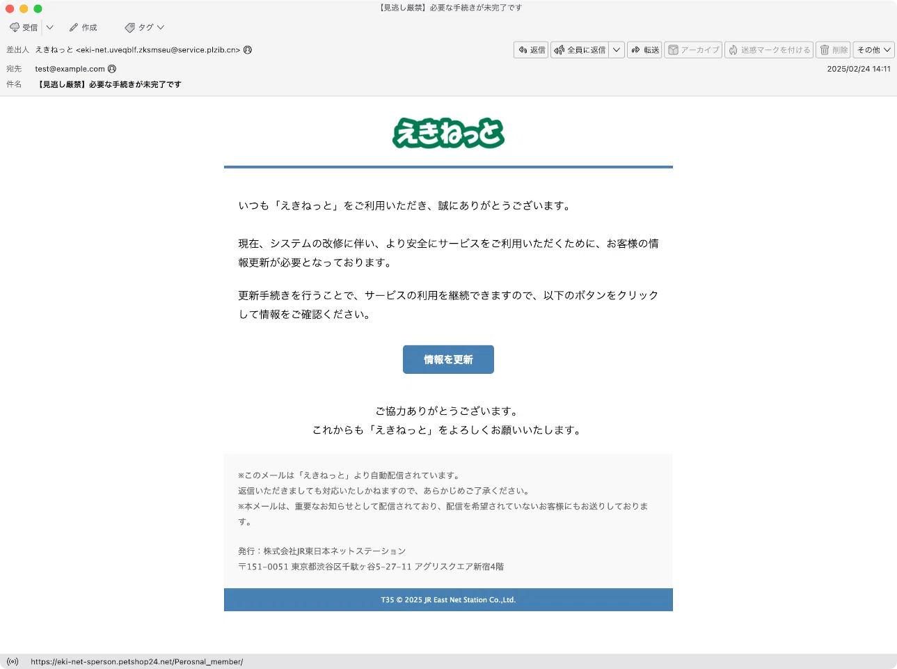Click the sender contact icon
Screen dimensions: 897x669
point(248,50)
